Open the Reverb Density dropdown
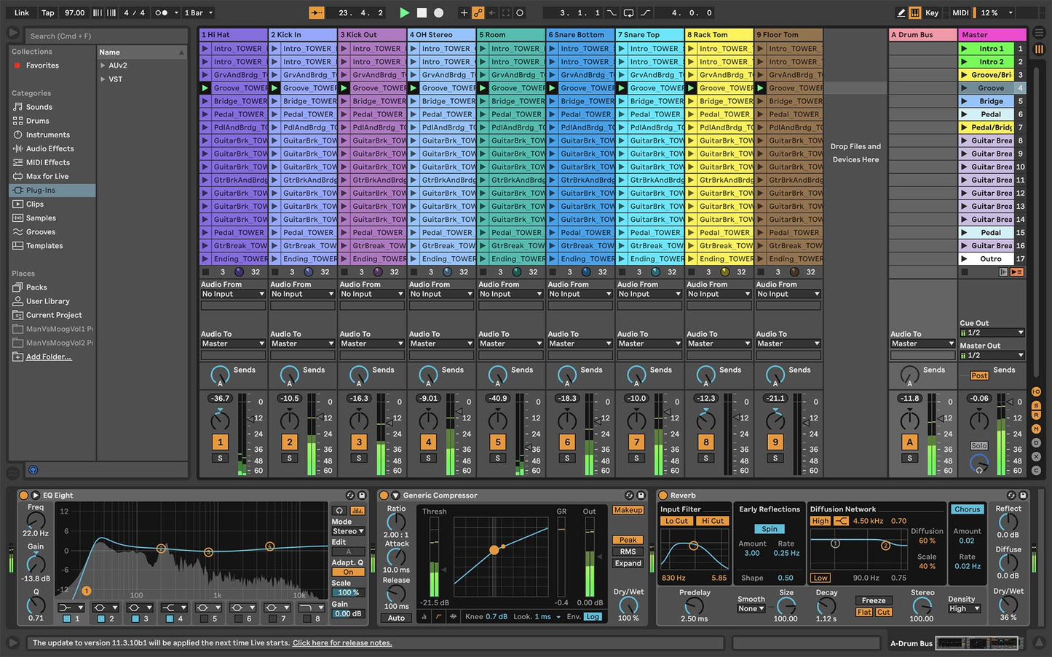Screen dimensions: 1052x657 (x=964, y=609)
